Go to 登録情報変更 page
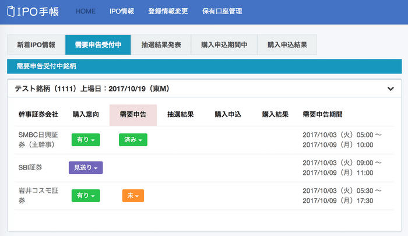 [168, 12]
